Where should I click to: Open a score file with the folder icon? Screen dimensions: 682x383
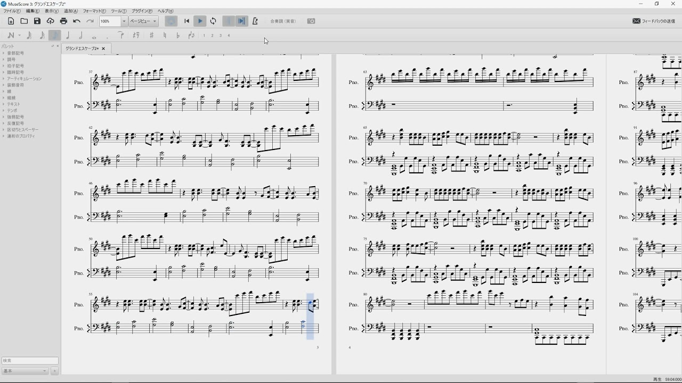[x=24, y=21]
